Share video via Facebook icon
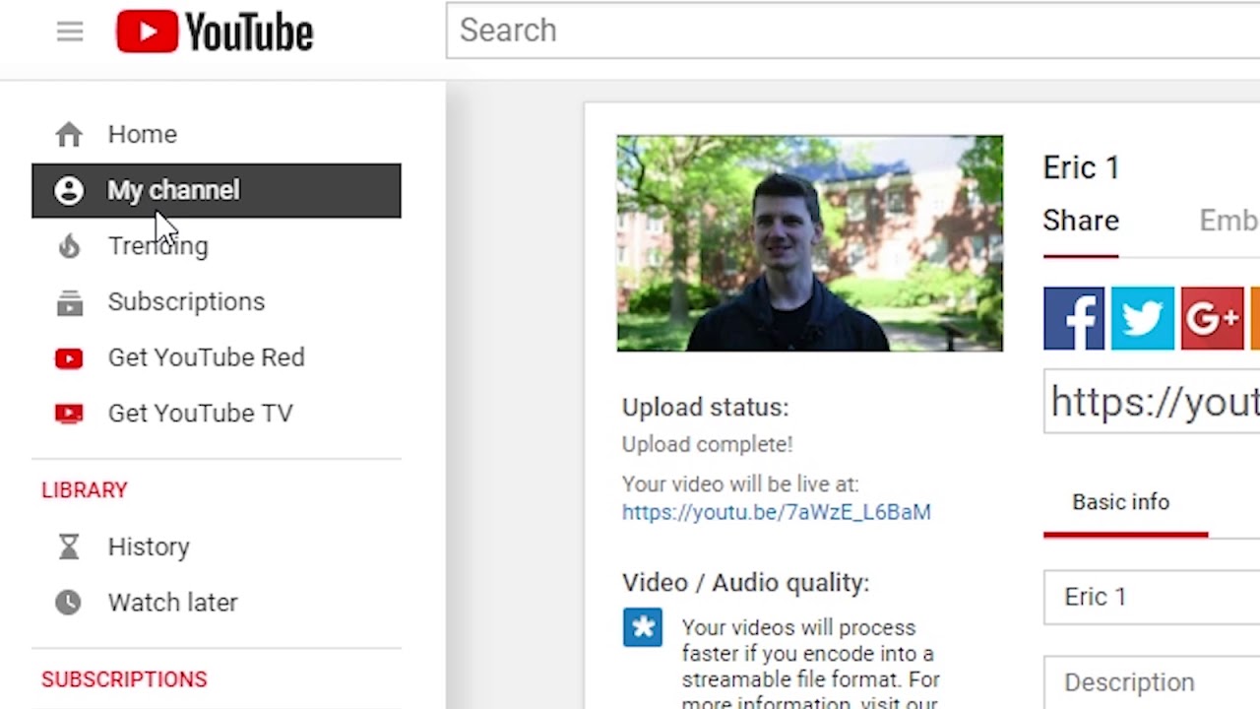Screen dimensions: 1260x709 point(1074,318)
